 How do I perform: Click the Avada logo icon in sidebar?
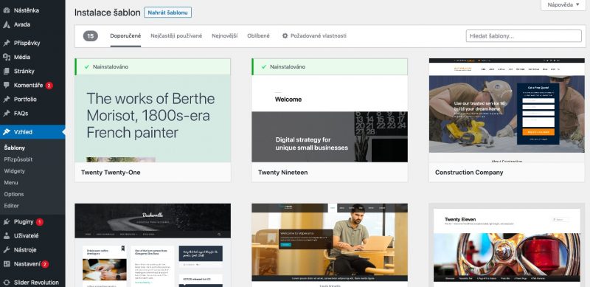click(7, 24)
